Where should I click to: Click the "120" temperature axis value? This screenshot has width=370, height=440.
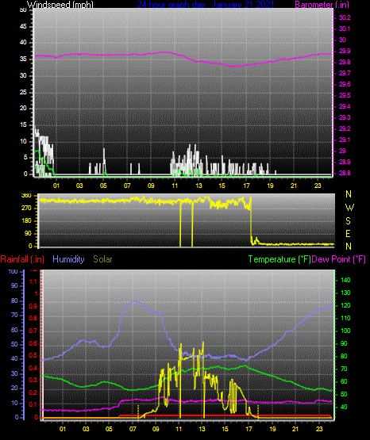345,305
